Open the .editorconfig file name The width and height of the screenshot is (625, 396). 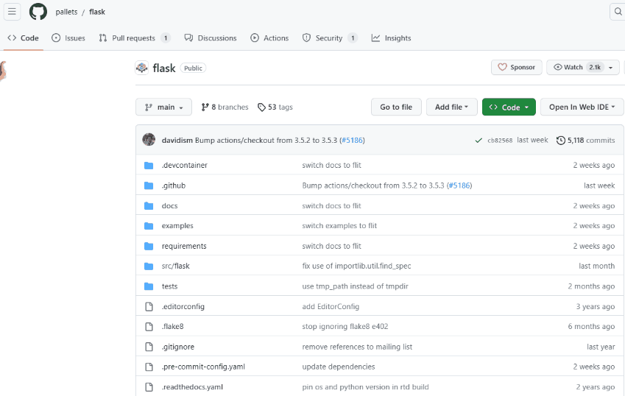point(183,306)
